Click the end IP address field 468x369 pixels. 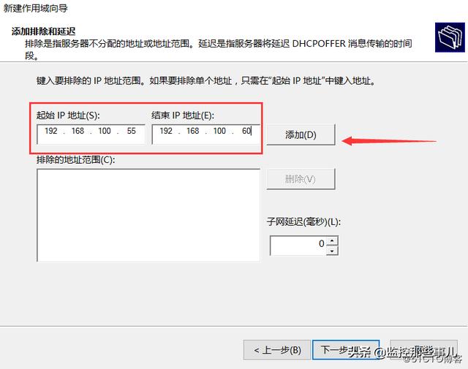[x=206, y=134]
